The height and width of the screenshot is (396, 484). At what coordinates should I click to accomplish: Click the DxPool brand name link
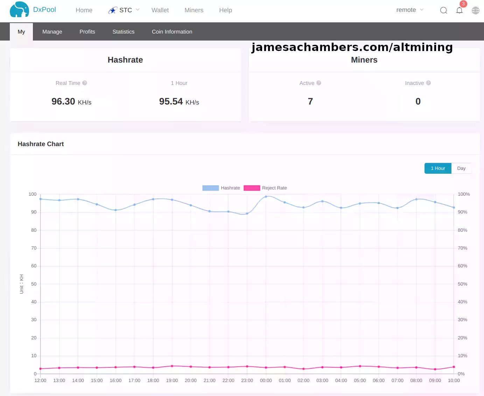pos(44,9)
